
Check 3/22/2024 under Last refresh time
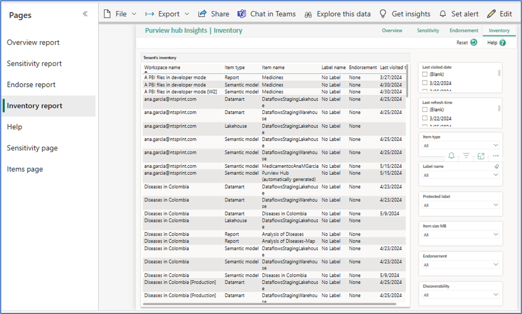pyautogui.click(x=425, y=118)
